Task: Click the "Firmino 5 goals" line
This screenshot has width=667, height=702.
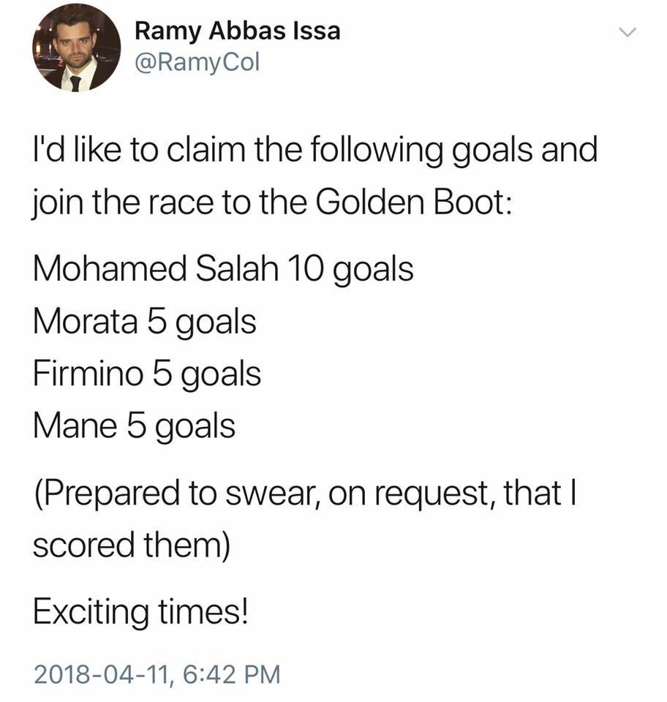Action: [x=147, y=374]
